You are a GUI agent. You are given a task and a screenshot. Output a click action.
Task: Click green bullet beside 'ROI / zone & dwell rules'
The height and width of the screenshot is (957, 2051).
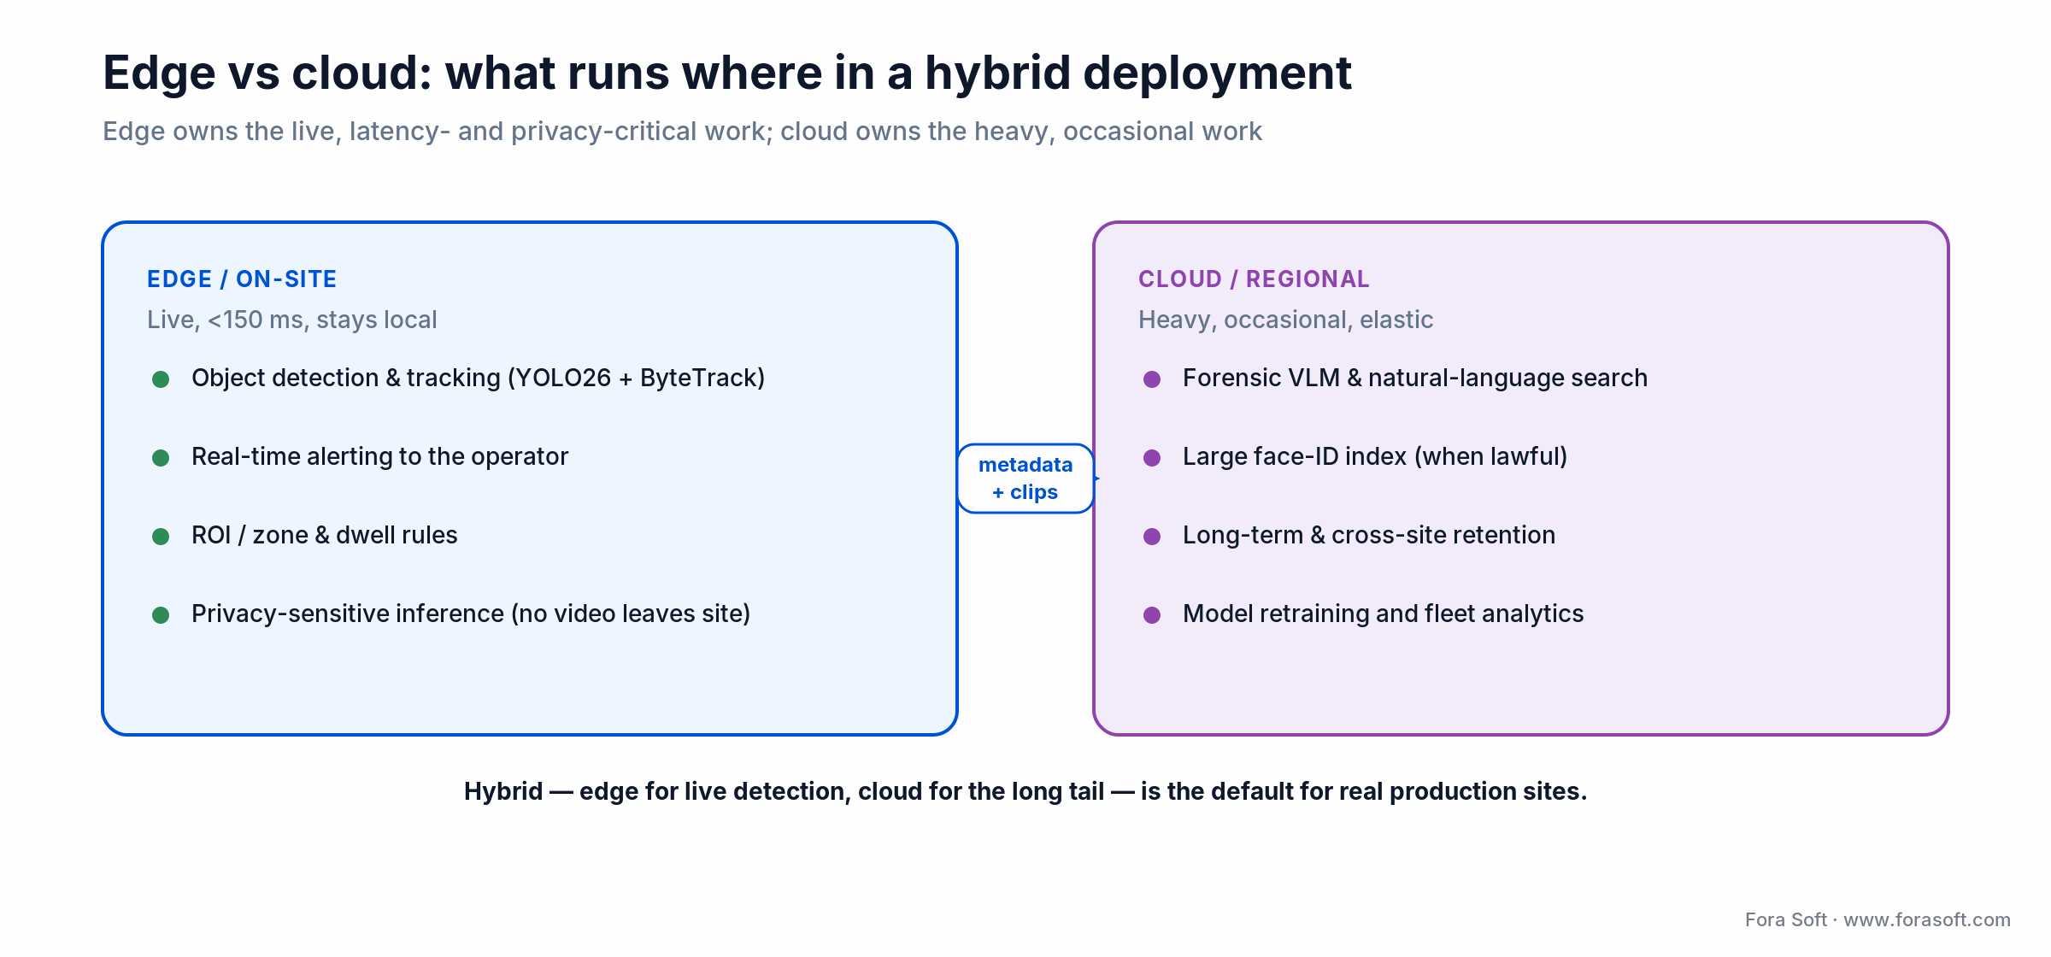click(161, 537)
